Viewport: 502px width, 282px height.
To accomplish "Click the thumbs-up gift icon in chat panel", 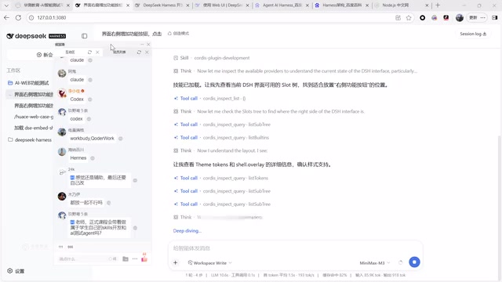I will pyautogui.click(x=144, y=258).
